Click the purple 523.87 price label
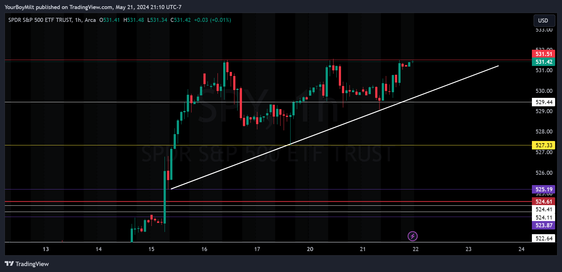562x272 pixels. click(x=544, y=225)
